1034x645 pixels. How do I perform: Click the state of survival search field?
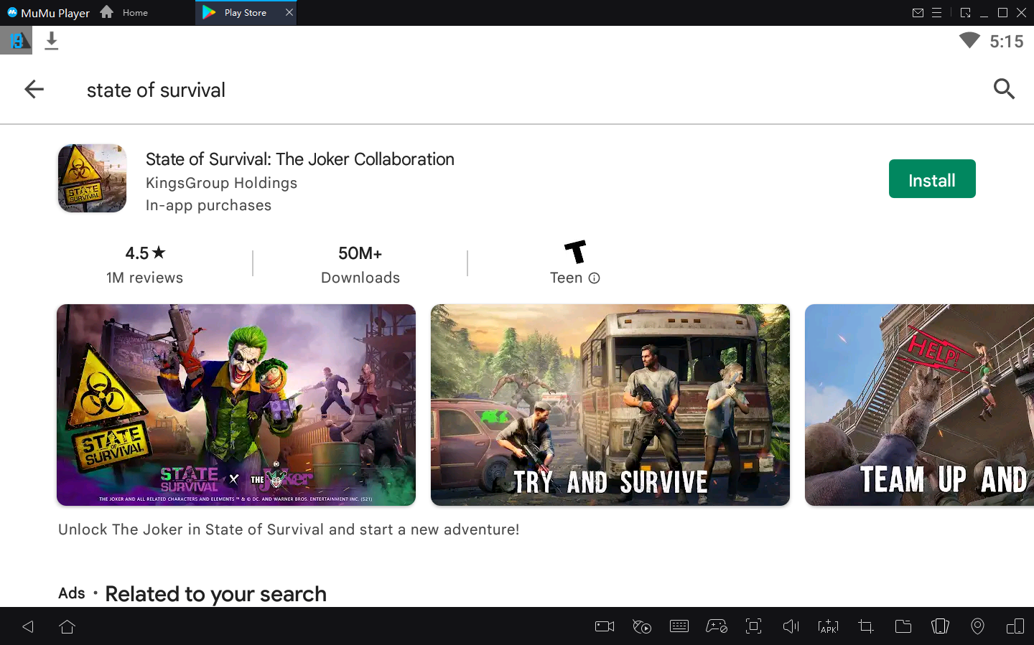point(156,90)
